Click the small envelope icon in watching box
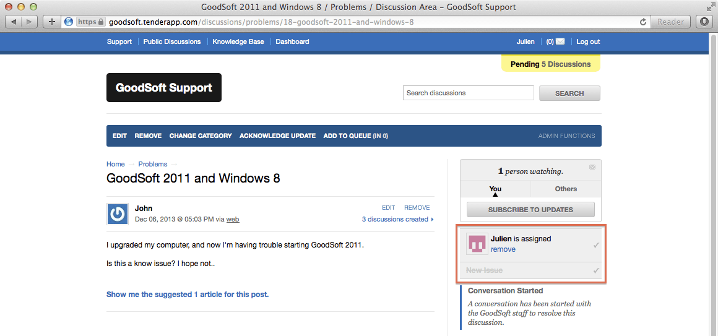Screen dimensions: 718x336 coord(592,167)
